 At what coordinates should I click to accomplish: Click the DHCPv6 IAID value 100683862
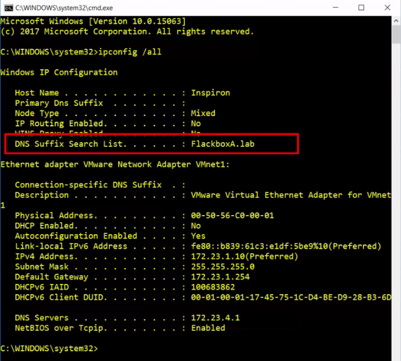[x=212, y=287]
